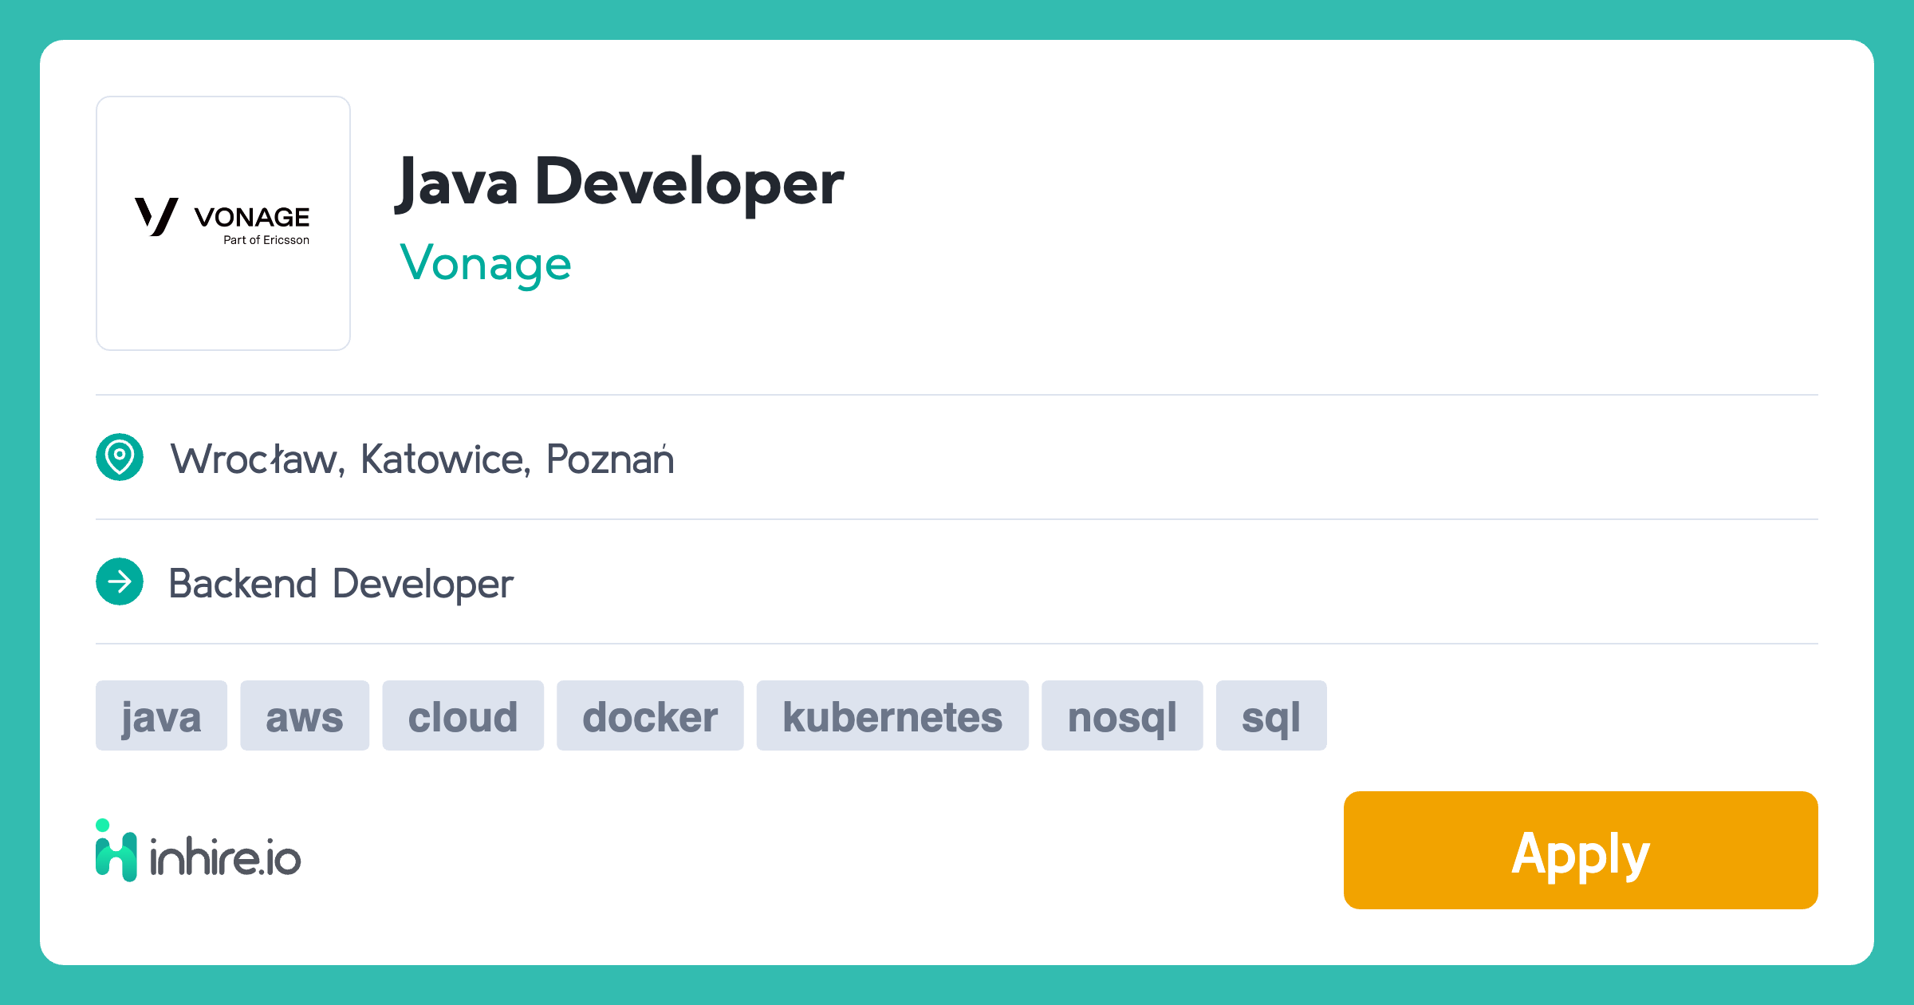1914x1005 pixels.
Task: Select the aws skill tag
Action: click(x=305, y=715)
